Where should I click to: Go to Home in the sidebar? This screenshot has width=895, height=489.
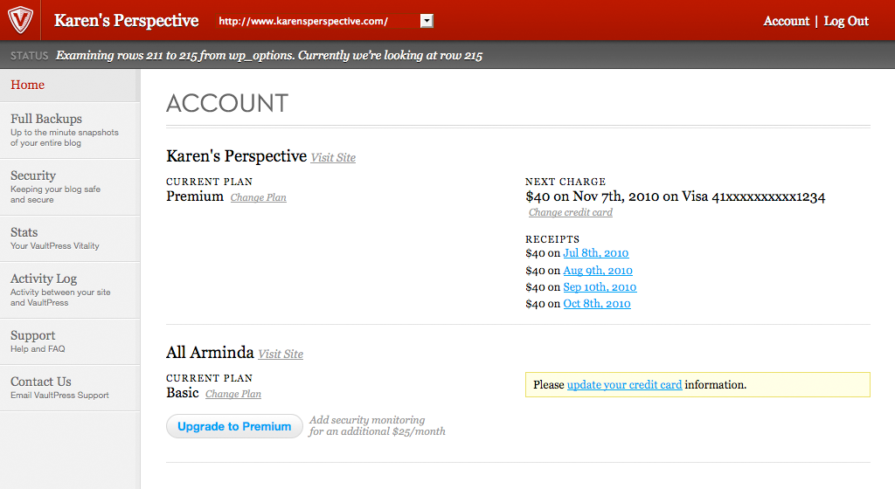(x=28, y=85)
